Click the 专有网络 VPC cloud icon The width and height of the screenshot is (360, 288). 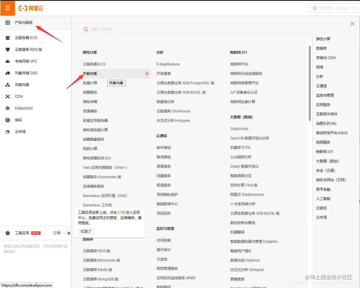tap(8, 61)
